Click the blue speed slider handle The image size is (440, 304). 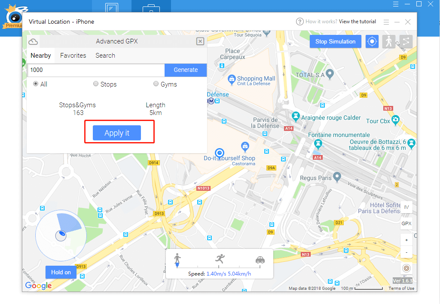pyautogui.click(x=177, y=265)
